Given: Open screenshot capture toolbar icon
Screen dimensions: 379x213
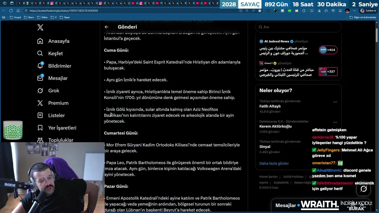Looking at the screenshot, I should point(340,11).
